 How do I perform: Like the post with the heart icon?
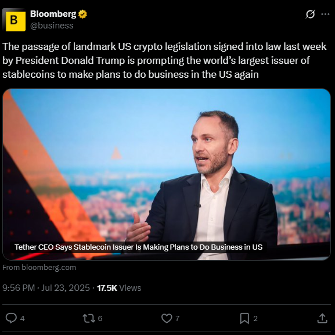pos(167,318)
